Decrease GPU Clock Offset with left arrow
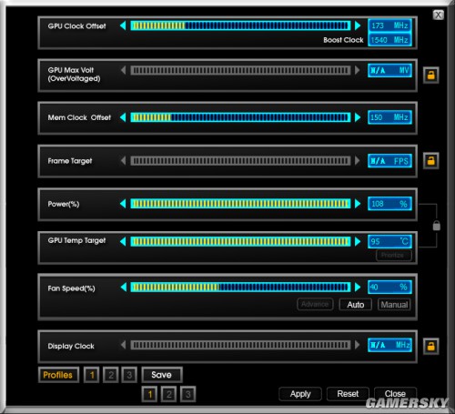This screenshot has height=414, width=455. tap(123, 25)
